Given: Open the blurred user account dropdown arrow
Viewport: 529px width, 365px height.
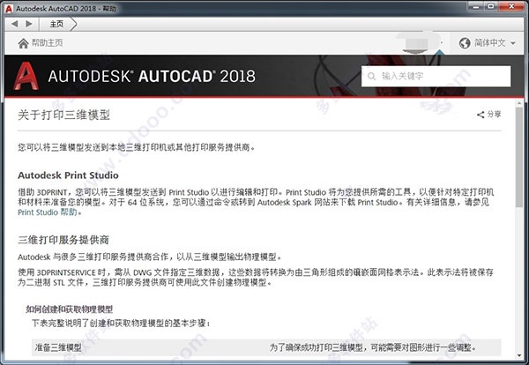Looking at the screenshot, I should (442, 43).
